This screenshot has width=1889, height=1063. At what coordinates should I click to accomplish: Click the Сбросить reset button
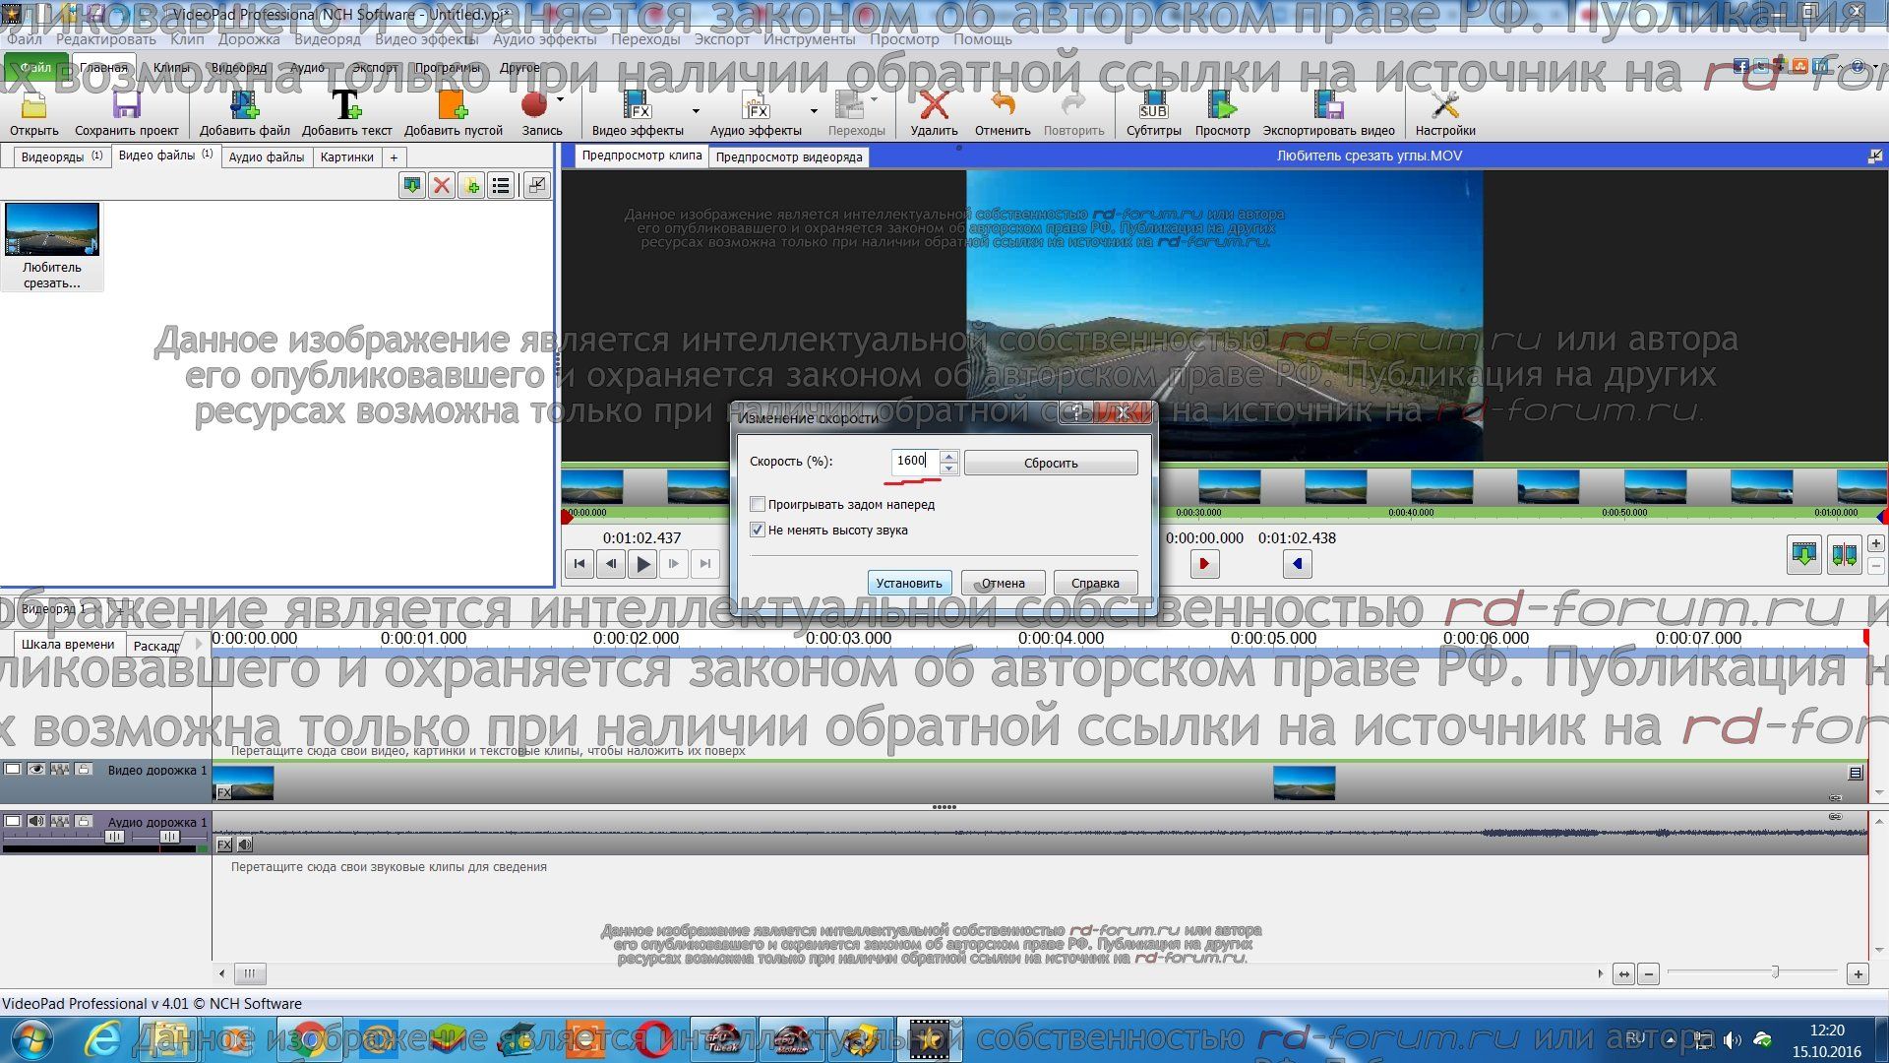tap(1051, 463)
